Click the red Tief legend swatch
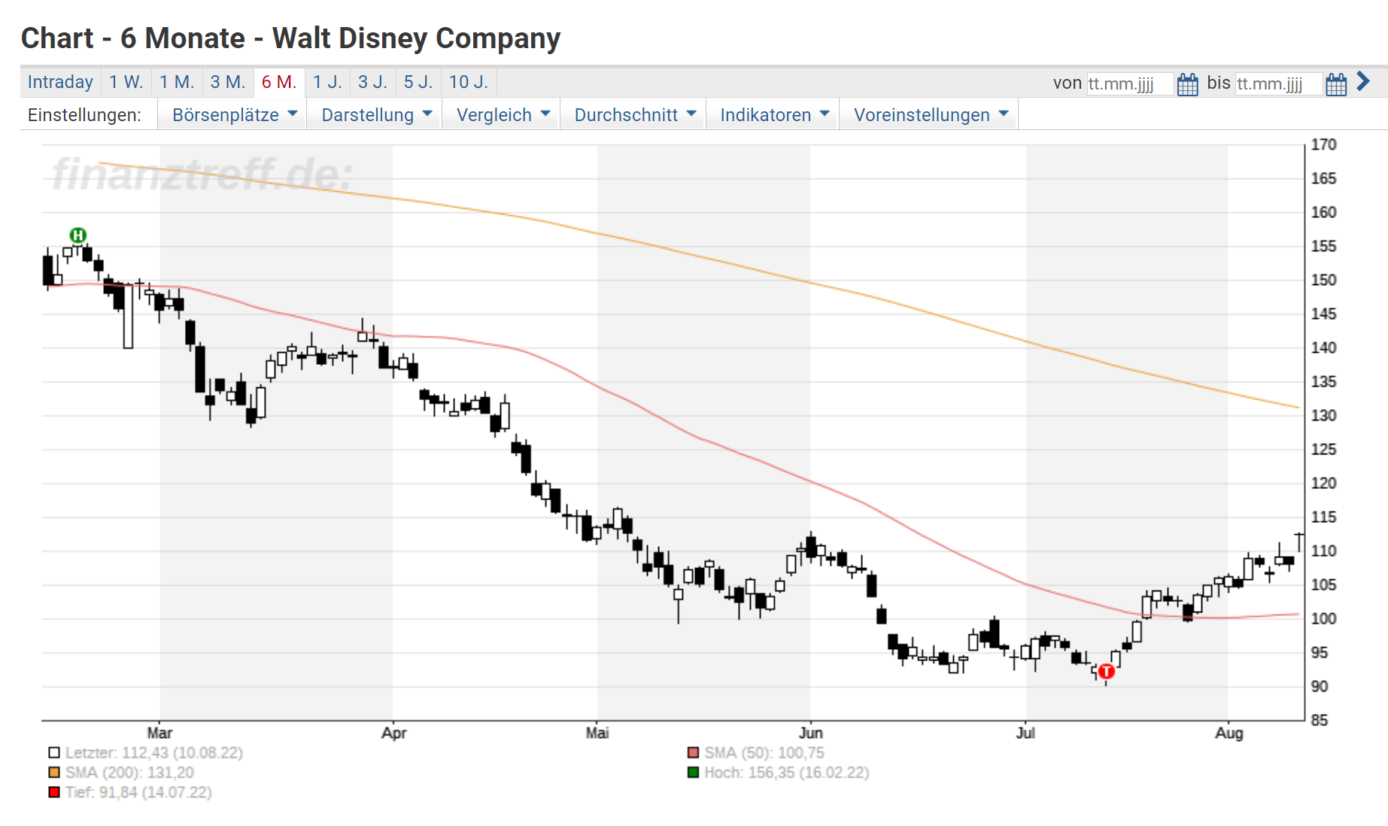The width and height of the screenshot is (1388, 826). click(54, 792)
